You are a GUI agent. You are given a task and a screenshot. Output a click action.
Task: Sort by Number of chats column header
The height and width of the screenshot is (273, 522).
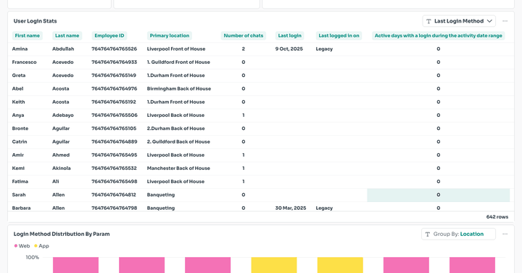244,36
